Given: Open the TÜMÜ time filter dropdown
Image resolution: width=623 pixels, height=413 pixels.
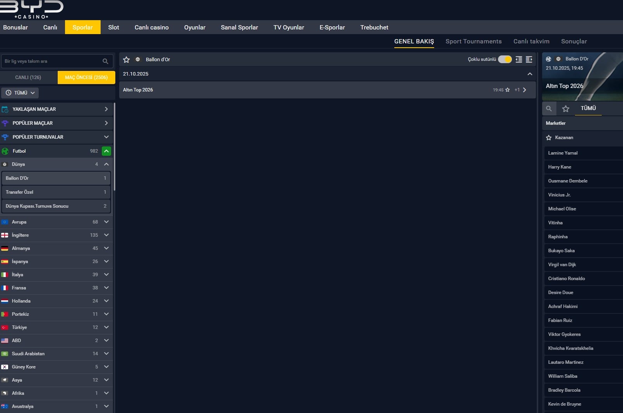Looking at the screenshot, I should (20, 93).
